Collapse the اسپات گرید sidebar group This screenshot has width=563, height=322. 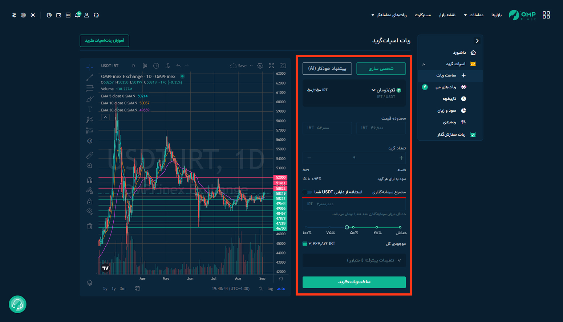424,64
